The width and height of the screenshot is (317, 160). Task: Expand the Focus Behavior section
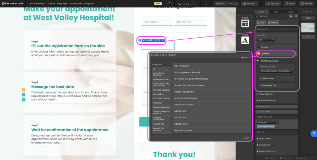(265, 94)
